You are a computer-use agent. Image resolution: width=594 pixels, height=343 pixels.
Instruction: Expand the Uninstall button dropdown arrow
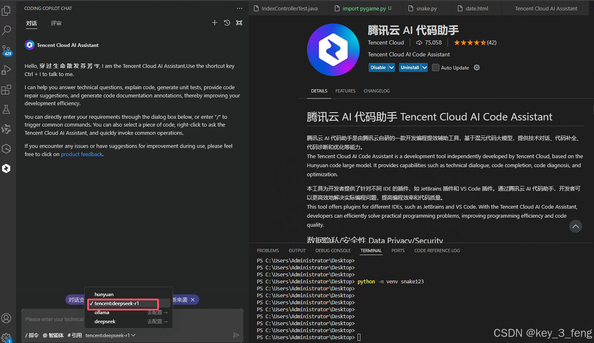click(x=424, y=68)
